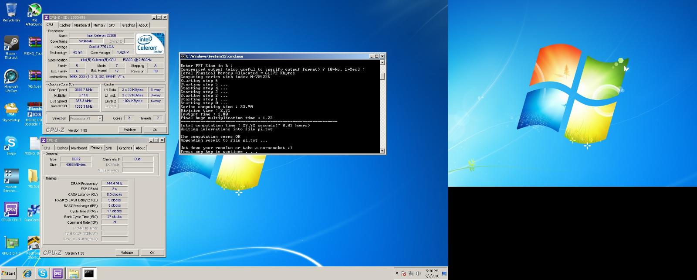
Task: Open the About tab in the top CPU-Z window
Action: (143, 25)
